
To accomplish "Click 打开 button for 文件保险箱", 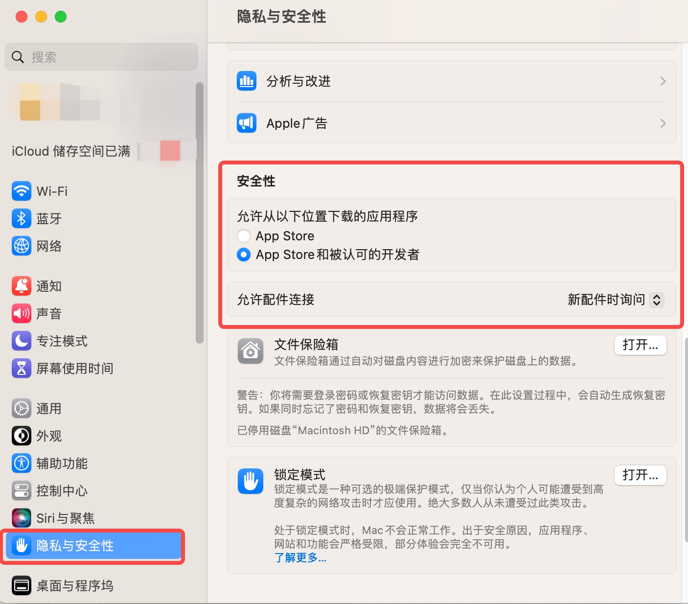I will point(640,345).
